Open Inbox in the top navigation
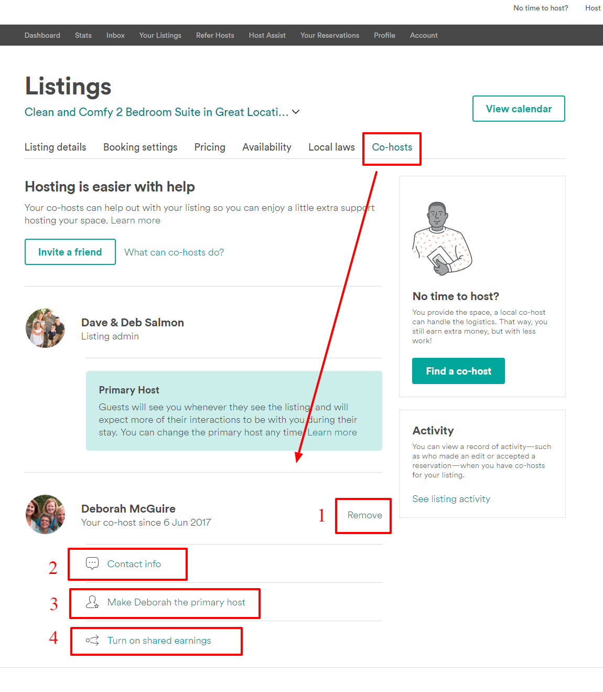603x692 pixels. point(115,35)
